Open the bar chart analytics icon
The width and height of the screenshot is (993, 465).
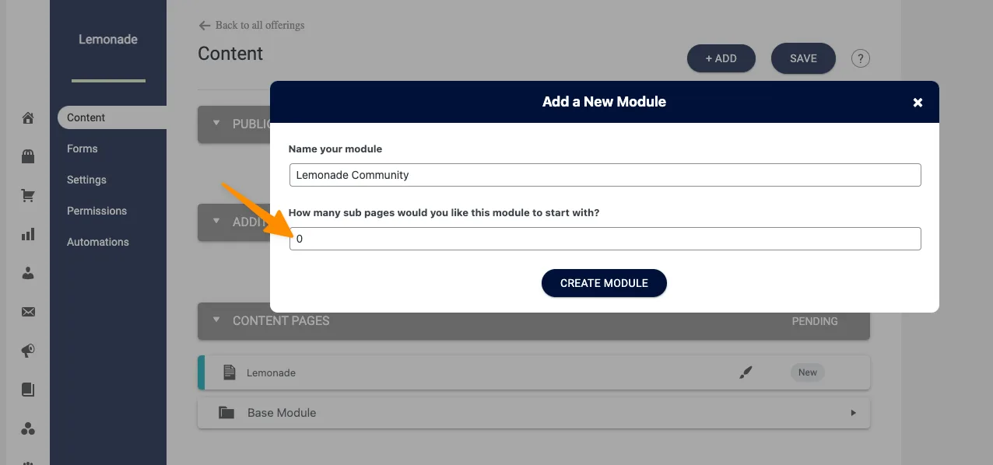pyautogui.click(x=28, y=234)
